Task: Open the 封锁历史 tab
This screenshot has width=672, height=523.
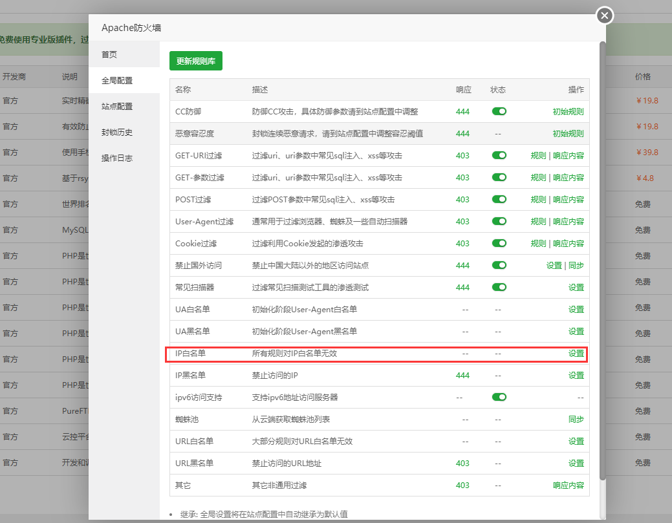Action: point(124,133)
